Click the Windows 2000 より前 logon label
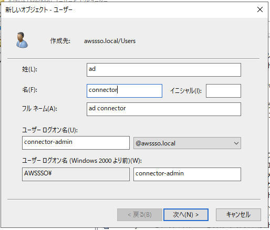The width and height of the screenshot is (270, 230). [82, 161]
